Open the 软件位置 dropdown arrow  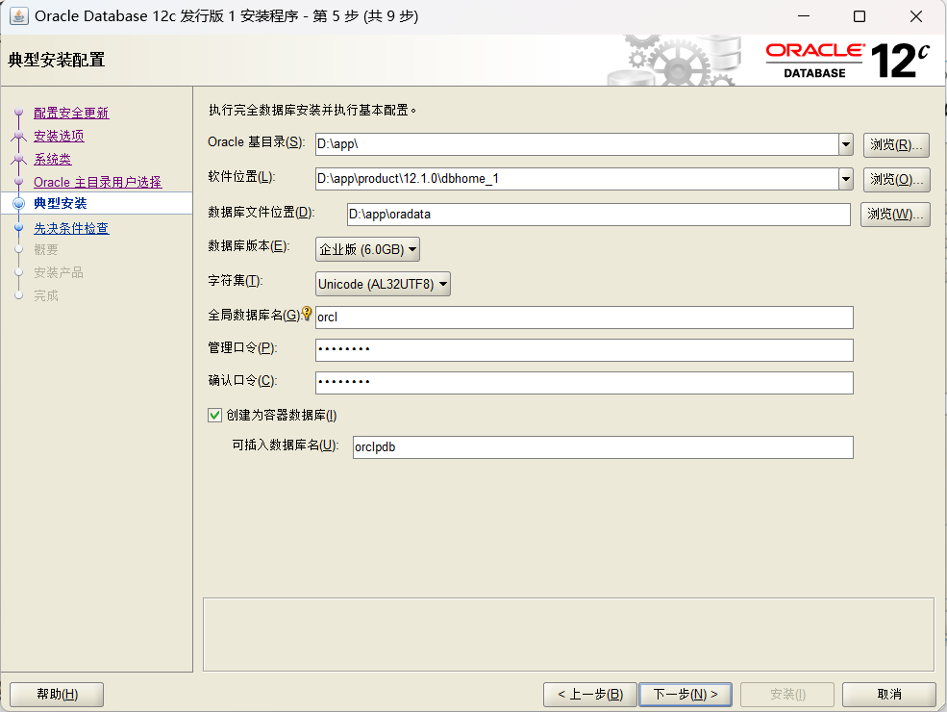845,179
